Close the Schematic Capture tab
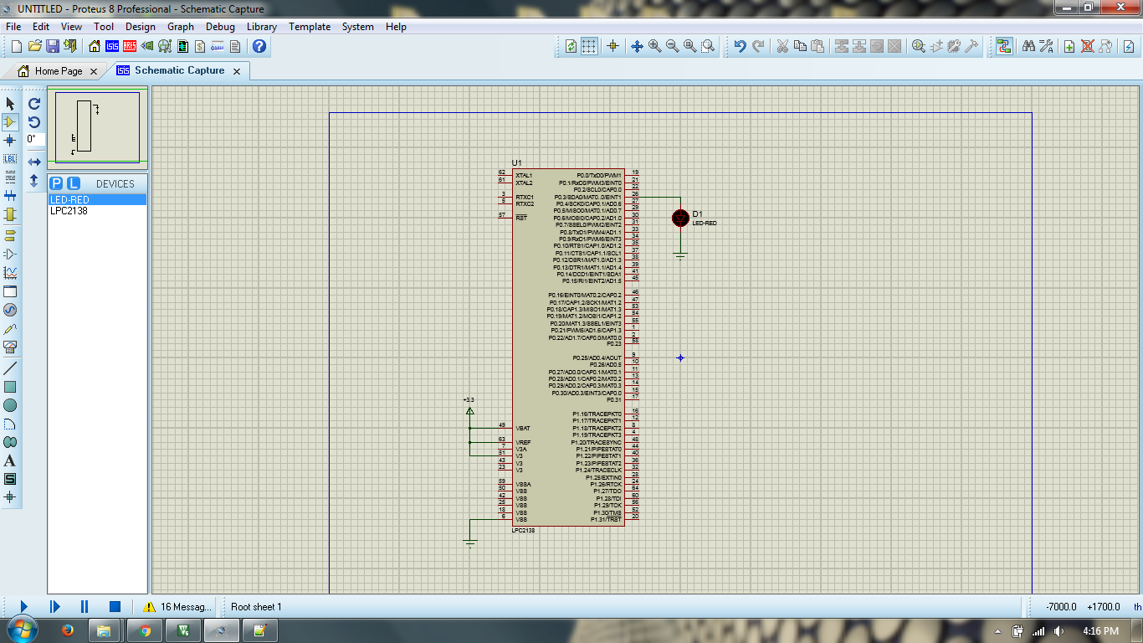Image resolution: width=1143 pixels, height=643 pixels. pyautogui.click(x=237, y=71)
